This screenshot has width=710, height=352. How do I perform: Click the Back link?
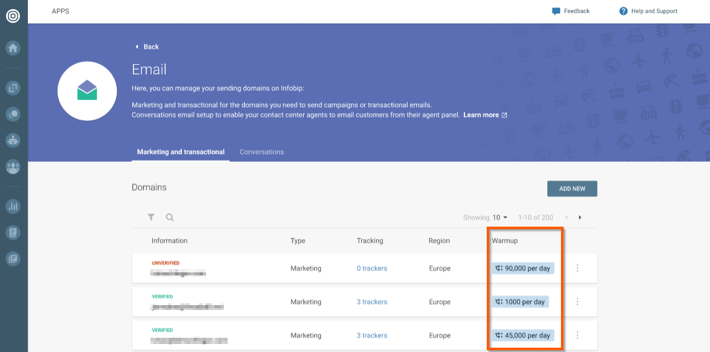click(x=147, y=47)
